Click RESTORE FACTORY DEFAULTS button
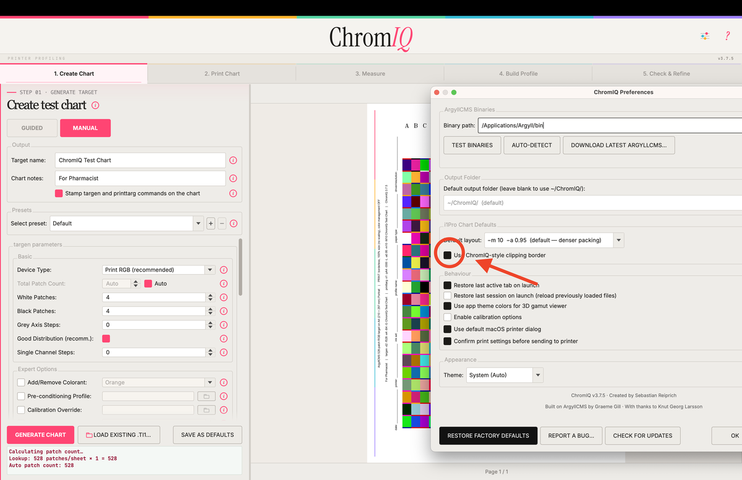Viewport: 742px width, 480px height. coord(488,435)
